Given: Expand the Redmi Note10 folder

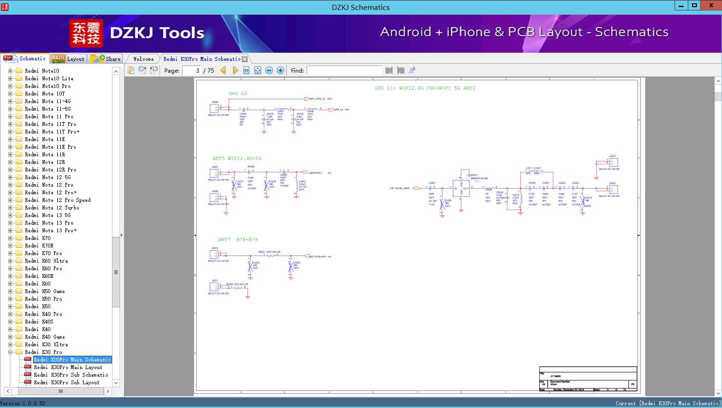Looking at the screenshot, I should pos(10,71).
